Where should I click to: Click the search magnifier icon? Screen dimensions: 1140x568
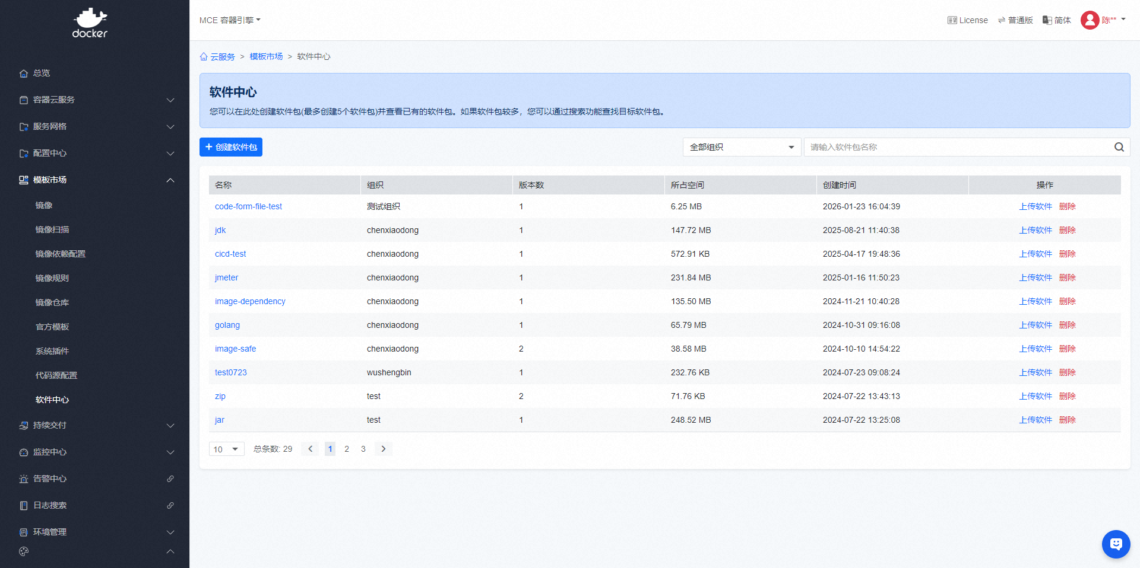click(1119, 147)
